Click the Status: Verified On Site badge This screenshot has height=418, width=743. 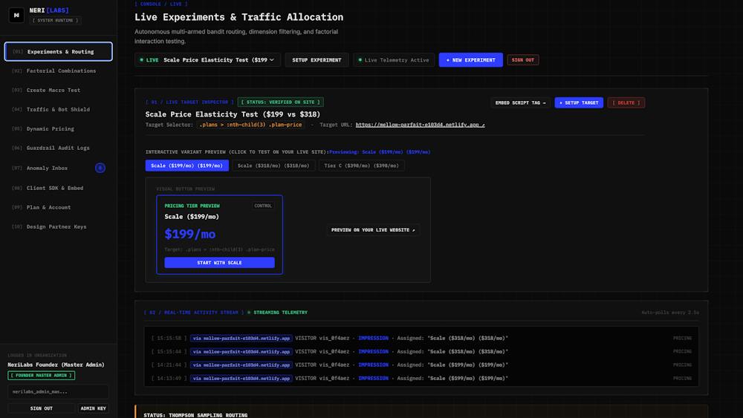coord(281,102)
